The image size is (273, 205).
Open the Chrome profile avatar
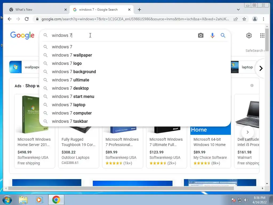[255, 19]
